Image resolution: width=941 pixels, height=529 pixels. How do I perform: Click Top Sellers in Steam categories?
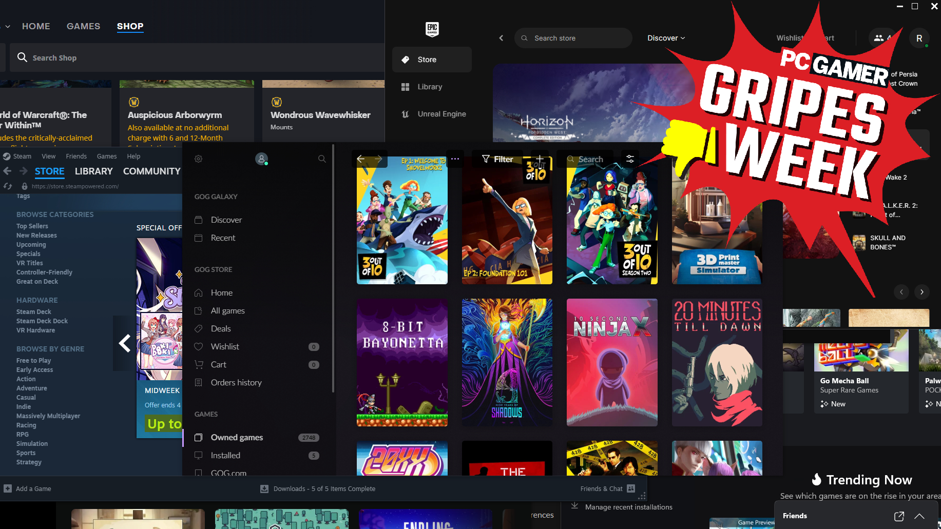click(32, 226)
